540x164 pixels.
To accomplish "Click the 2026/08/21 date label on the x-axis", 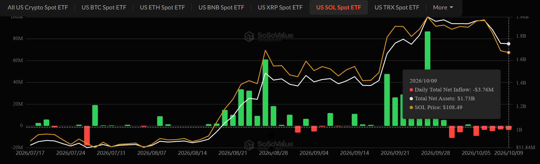I will click(233, 153).
